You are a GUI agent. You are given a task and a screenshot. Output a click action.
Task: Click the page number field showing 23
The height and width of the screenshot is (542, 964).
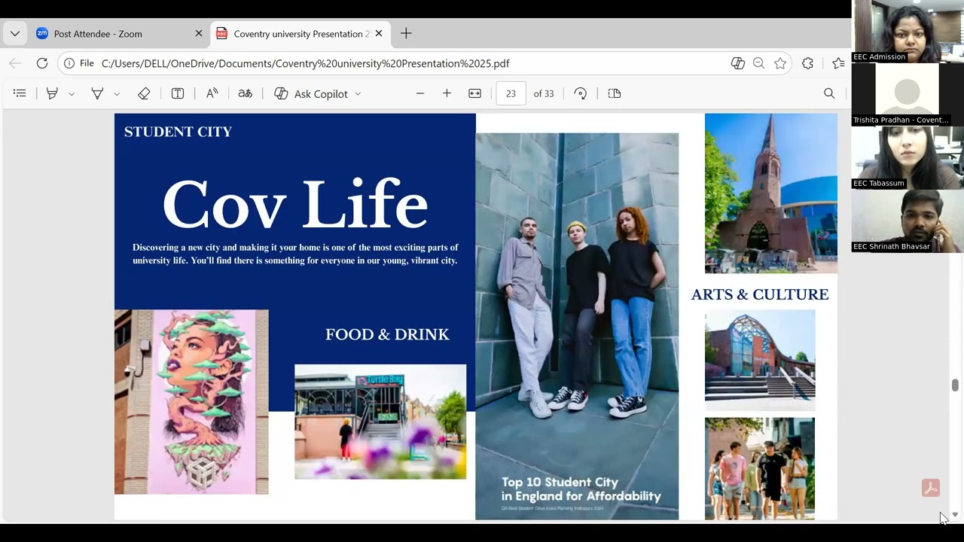511,93
